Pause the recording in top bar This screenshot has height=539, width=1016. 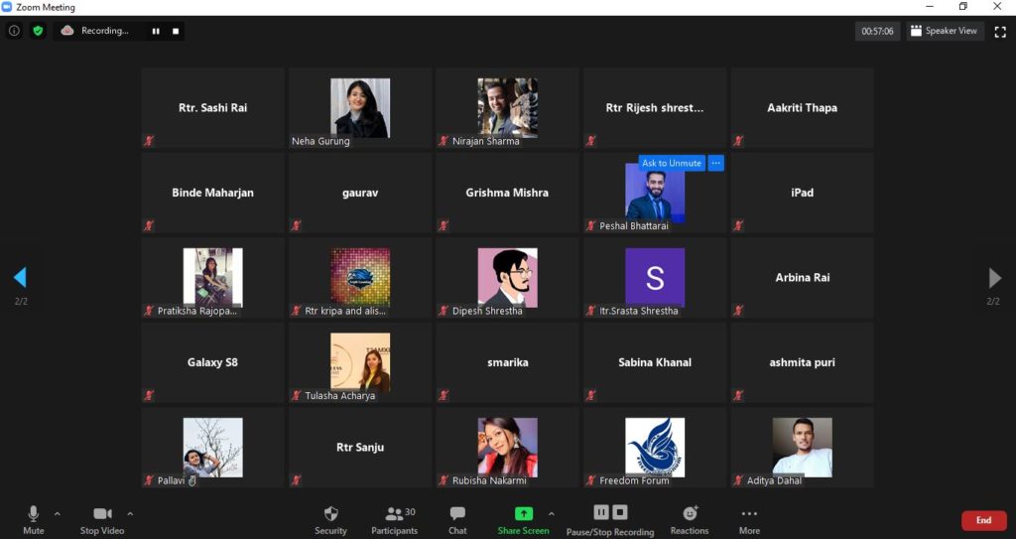(x=156, y=31)
